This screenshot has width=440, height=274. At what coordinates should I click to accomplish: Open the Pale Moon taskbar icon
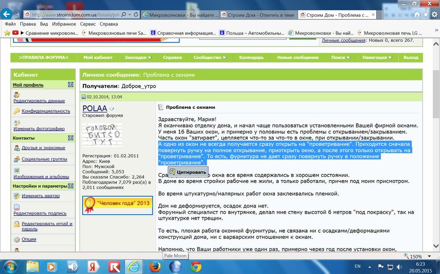[x=176, y=267]
